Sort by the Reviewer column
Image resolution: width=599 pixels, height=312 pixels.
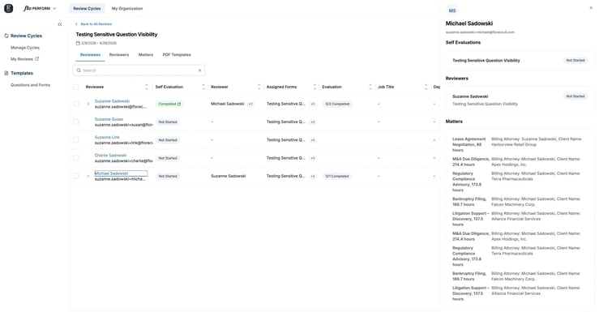coord(259,87)
